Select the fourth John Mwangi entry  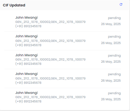coord(62,78)
